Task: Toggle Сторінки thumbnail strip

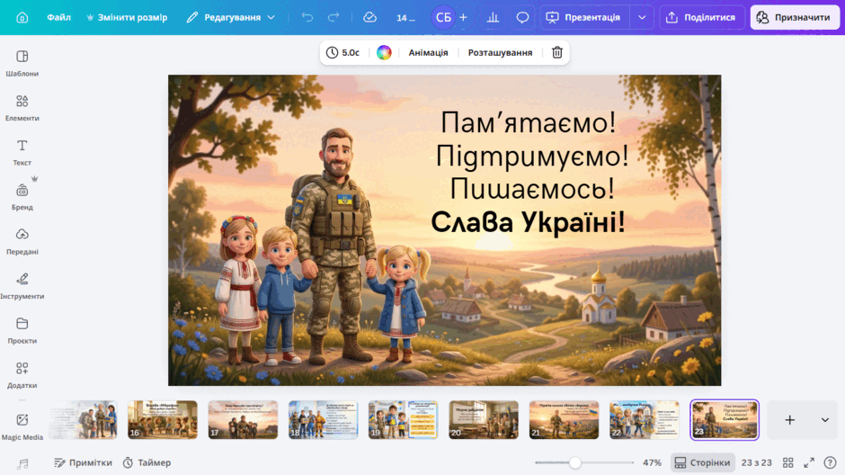Action: click(x=702, y=462)
